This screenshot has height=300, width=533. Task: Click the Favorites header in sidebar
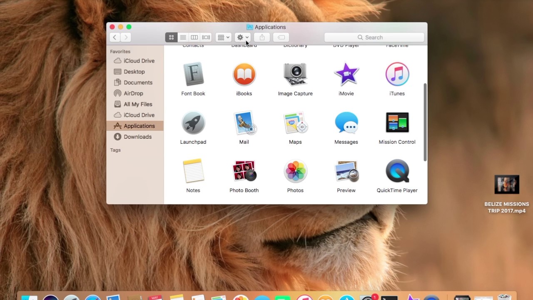120,52
